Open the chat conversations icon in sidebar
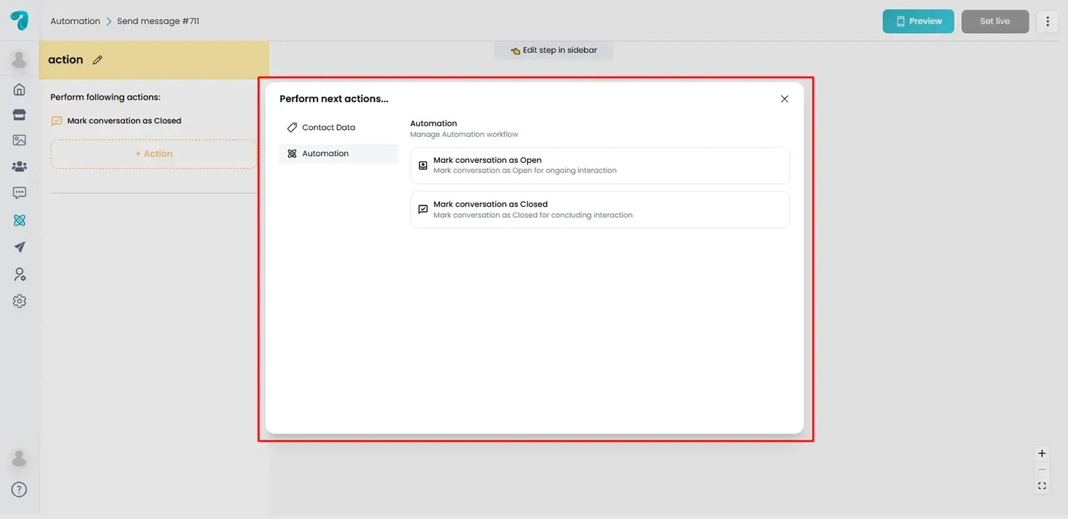The image size is (1068, 519). tap(20, 193)
